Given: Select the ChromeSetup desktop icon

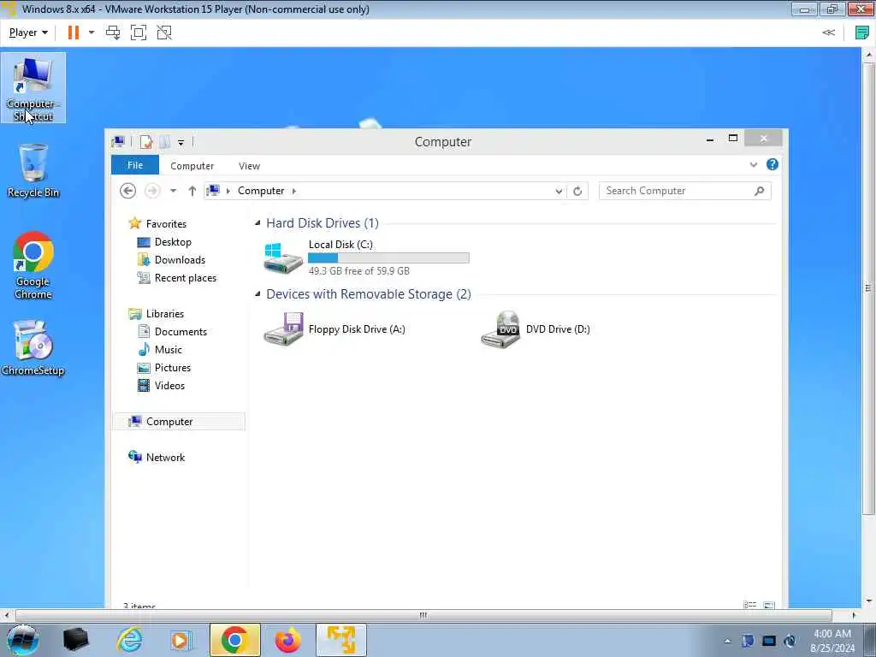Looking at the screenshot, I should point(33,347).
